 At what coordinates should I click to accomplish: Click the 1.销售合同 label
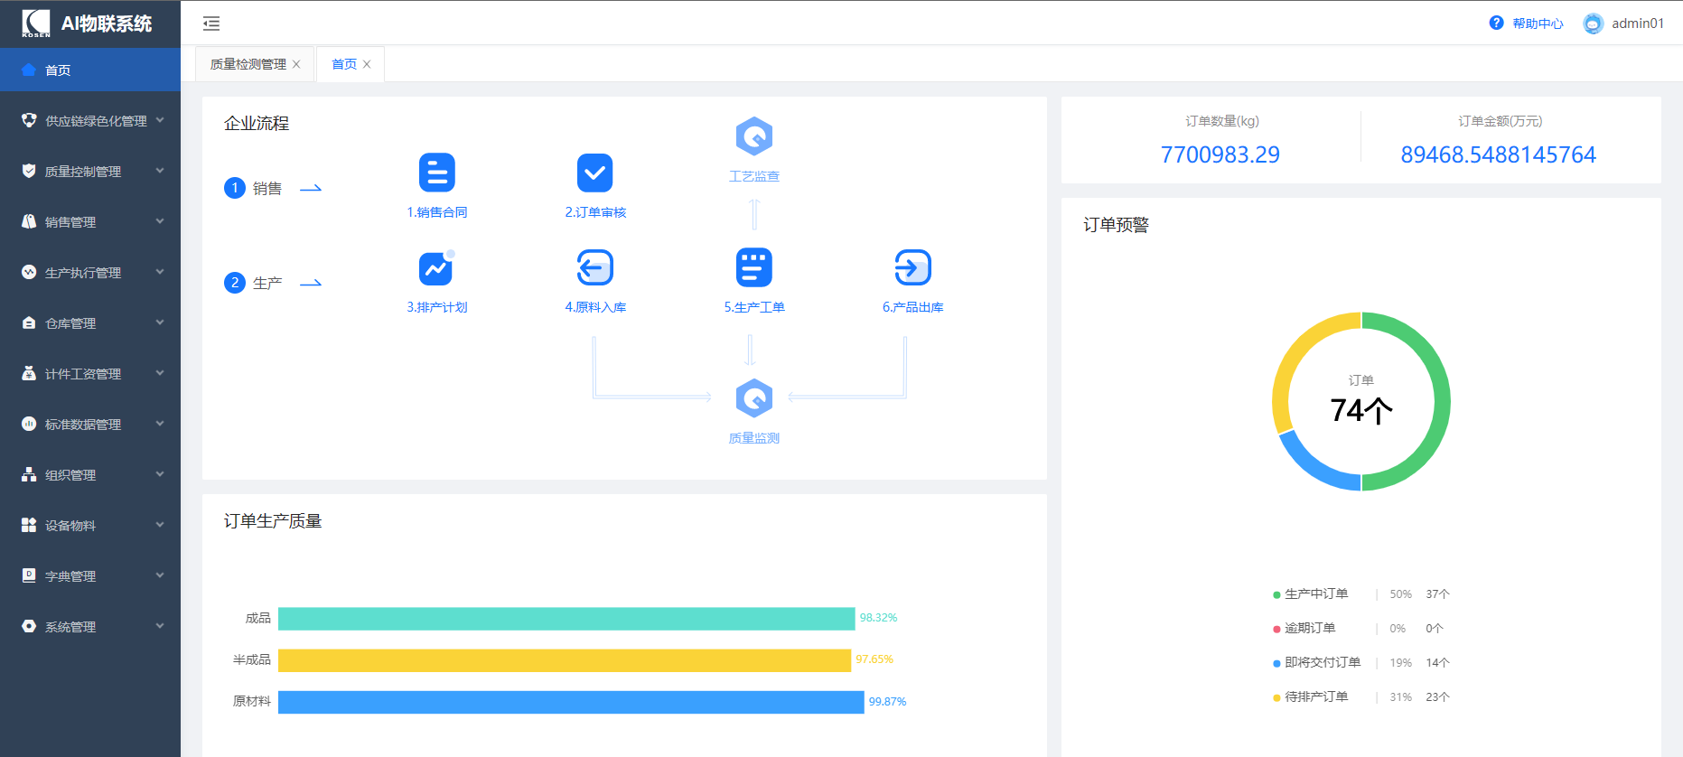coord(437,212)
